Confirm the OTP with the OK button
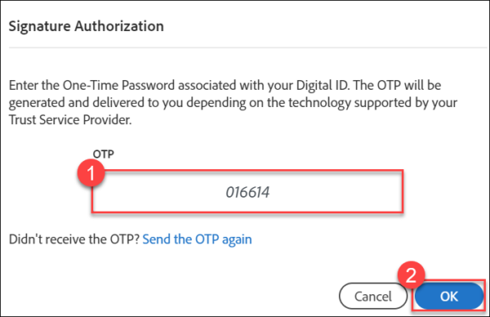Viewport: 490px width, 317px height. coord(449,296)
